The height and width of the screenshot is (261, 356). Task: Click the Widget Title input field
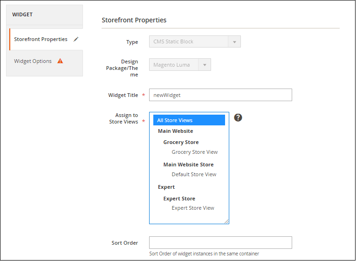point(220,95)
